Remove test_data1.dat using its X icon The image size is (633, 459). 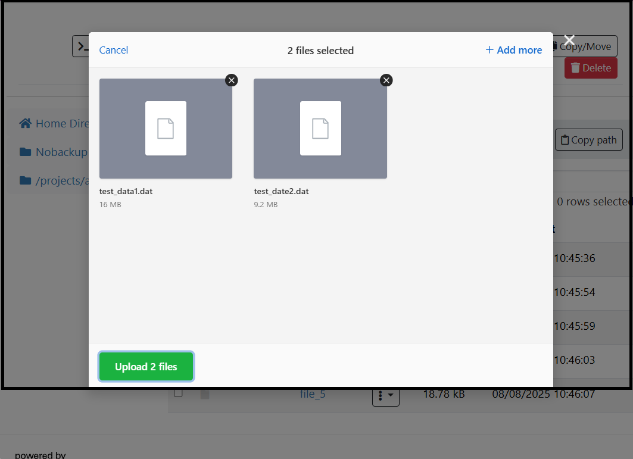(232, 80)
